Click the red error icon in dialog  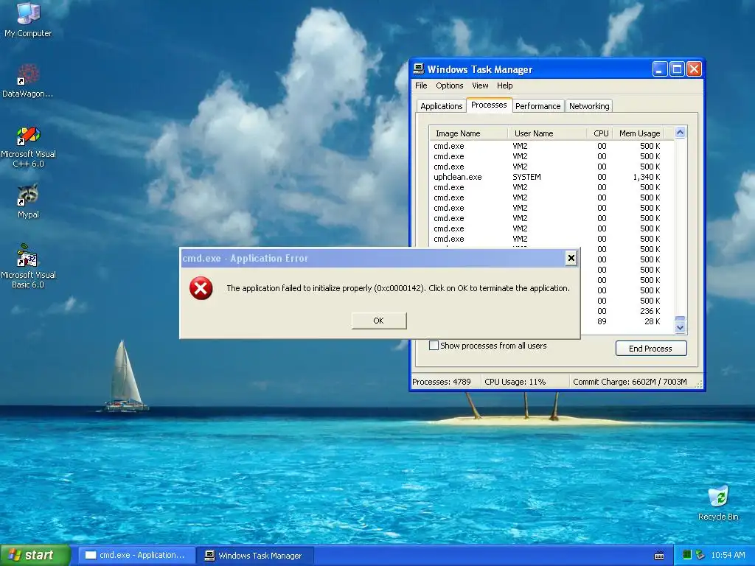pyautogui.click(x=201, y=288)
